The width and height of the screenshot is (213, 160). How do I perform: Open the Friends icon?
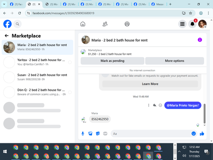pos(105,24)
